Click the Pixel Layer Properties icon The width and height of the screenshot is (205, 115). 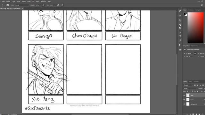(x=185, y=50)
